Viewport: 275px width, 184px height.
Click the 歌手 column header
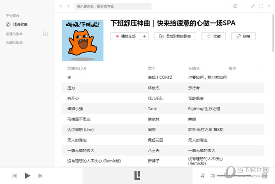[152, 68]
